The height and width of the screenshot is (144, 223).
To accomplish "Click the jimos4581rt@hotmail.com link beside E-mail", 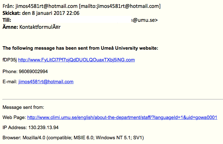I will (x=46, y=82).
